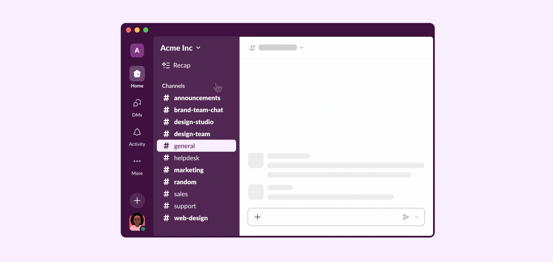Expand the Acme Inc workspace menu
The width and height of the screenshot is (553, 262).
click(180, 48)
